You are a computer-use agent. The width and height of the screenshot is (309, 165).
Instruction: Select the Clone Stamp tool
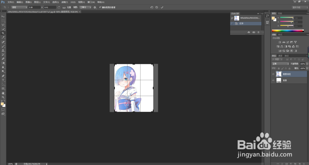point(3,51)
